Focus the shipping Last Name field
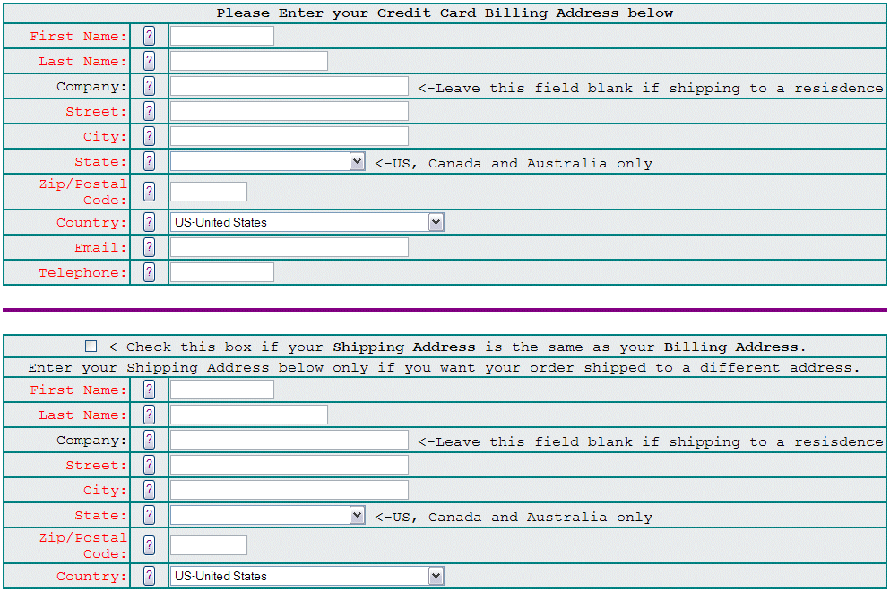 click(248, 415)
